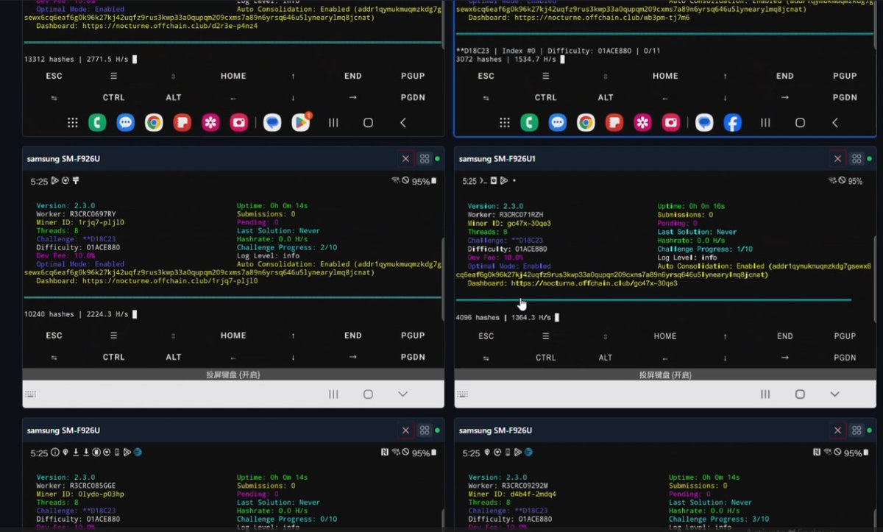Open the ☰ drawer key in the SM-F926U1 terminal
883x532 pixels.
click(545, 336)
